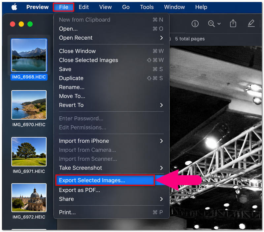Open the View menu
The width and height of the screenshot is (264, 232).
click(x=105, y=7)
